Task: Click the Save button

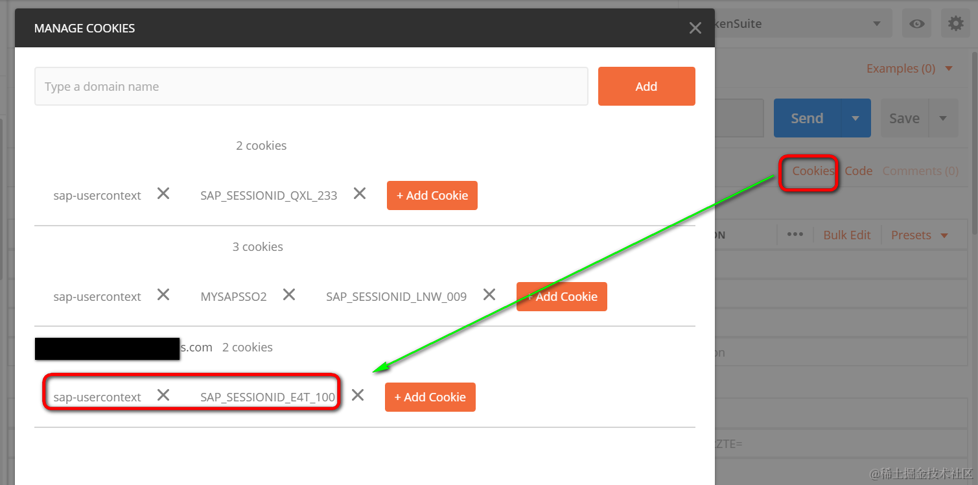Action: tap(904, 118)
